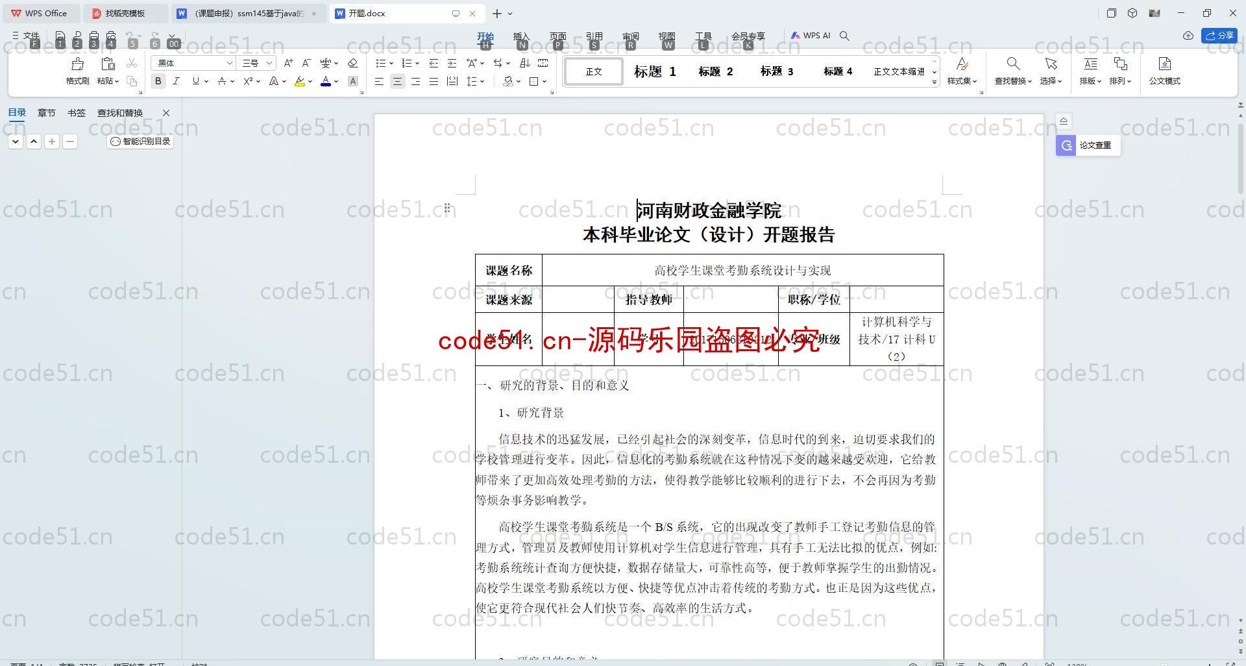This screenshot has width=1246, height=666.
Task: Click the Cut scissors icon
Action: [x=132, y=63]
